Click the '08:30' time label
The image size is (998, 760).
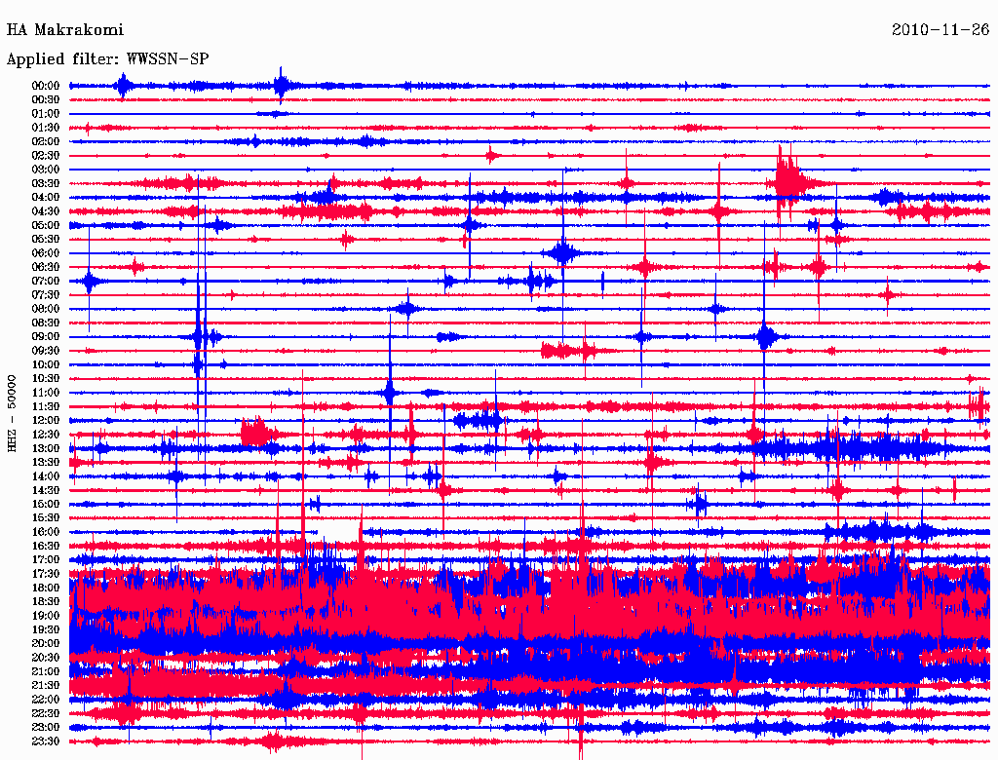click(x=46, y=323)
